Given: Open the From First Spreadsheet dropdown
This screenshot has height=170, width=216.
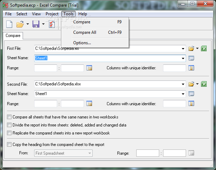Looking at the screenshot, I should (63, 153).
